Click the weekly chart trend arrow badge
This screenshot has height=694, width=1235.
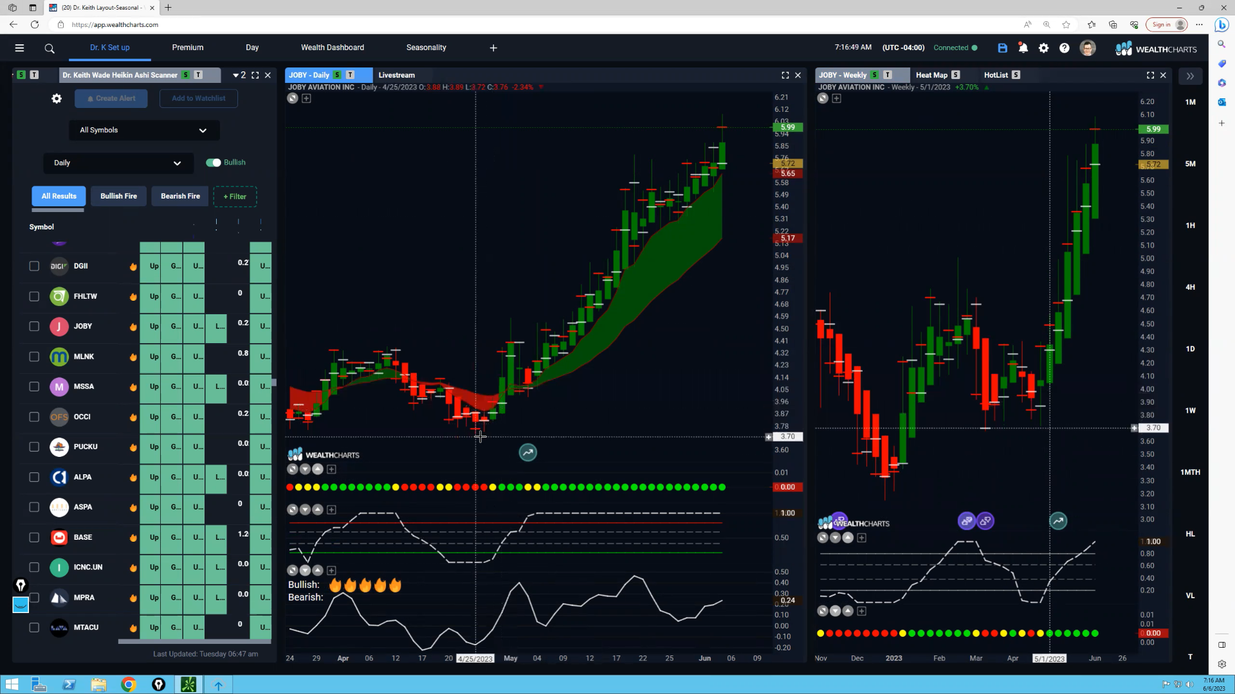click(x=1058, y=520)
